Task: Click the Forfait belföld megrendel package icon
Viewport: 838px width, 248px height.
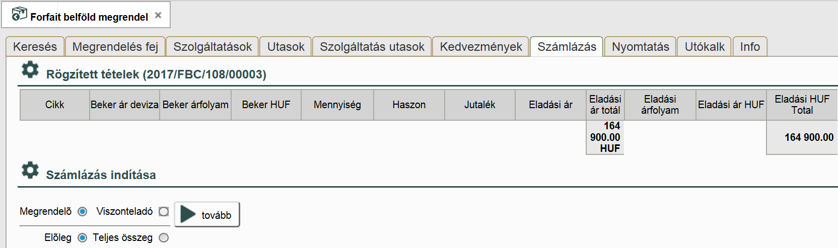Action: (x=19, y=14)
